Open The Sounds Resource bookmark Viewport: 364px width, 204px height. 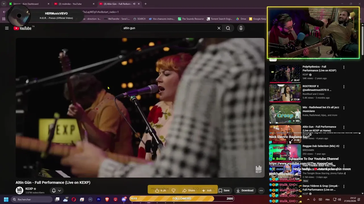pyautogui.click(x=191, y=19)
